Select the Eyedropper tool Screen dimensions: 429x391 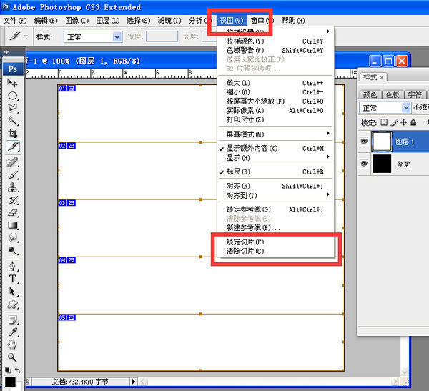pos(12,332)
